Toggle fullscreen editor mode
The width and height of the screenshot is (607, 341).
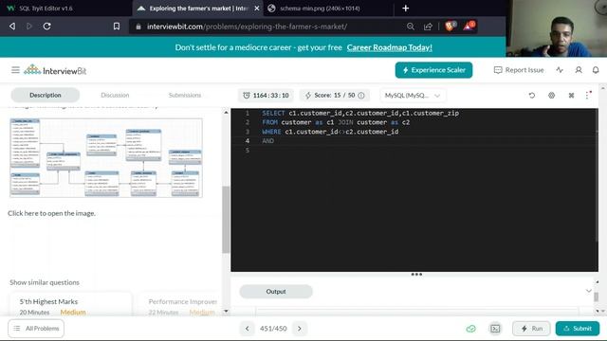(x=571, y=95)
